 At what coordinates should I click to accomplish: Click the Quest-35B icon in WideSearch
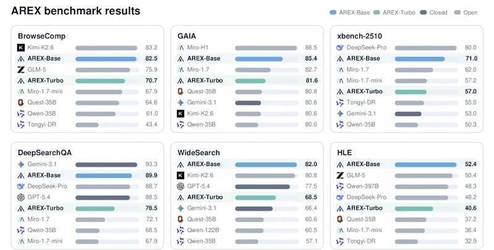click(x=180, y=219)
